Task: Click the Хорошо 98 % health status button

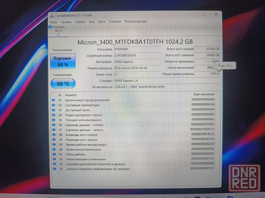Action: tap(63, 62)
